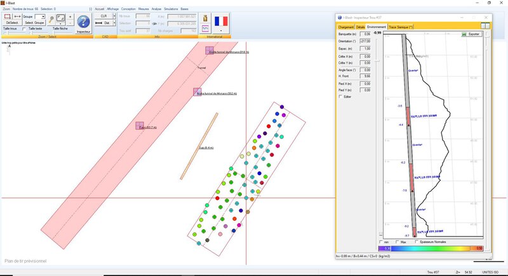This screenshot has width=508, height=276.
Task: Expand the CLR dropdown arrow
Action: click(114, 16)
